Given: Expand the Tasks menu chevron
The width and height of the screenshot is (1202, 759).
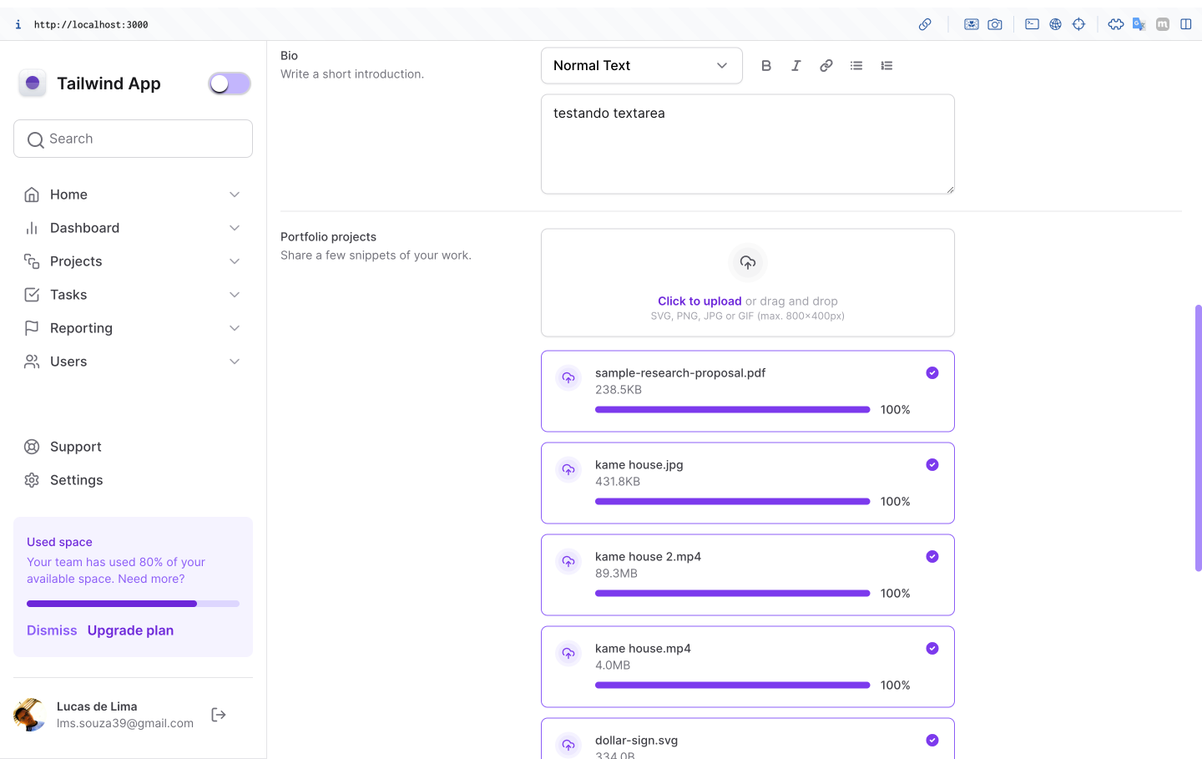Looking at the screenshot, I should pyautogui.click(x=235, y=295).
